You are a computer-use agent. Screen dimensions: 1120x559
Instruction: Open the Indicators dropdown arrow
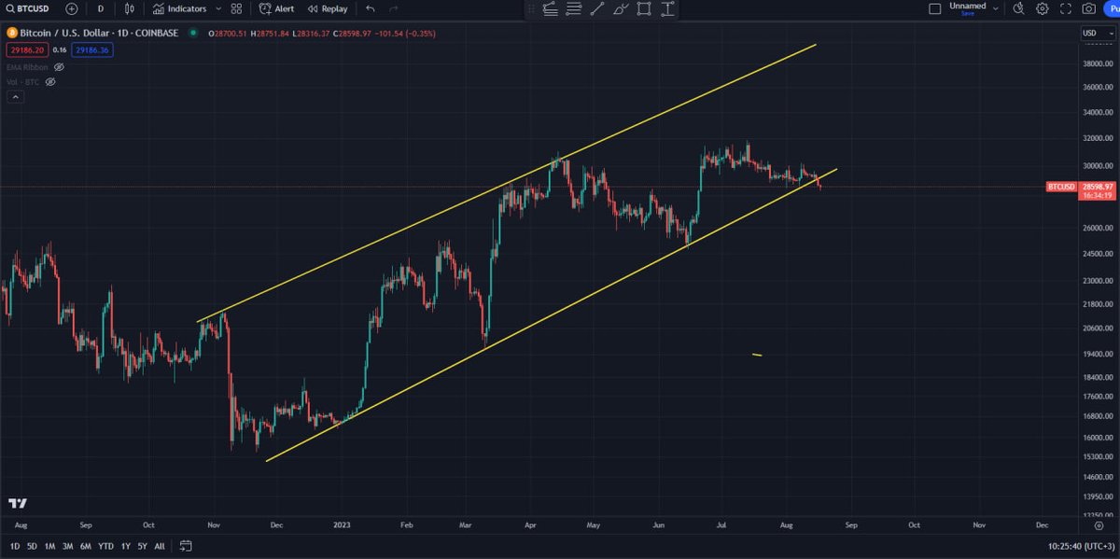point(217,8)
